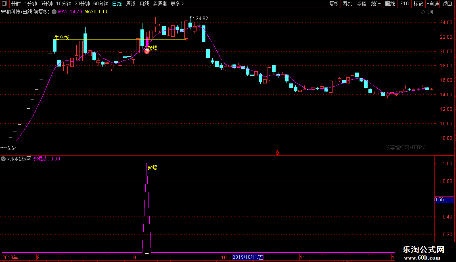
Task: Click the 宏和科技(日线.前复权) title
Action: pyautogui.click(x=25, y=12)
